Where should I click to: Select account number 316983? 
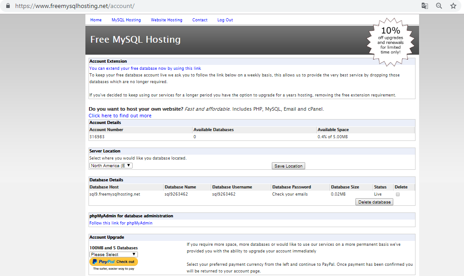click(97, 136)
